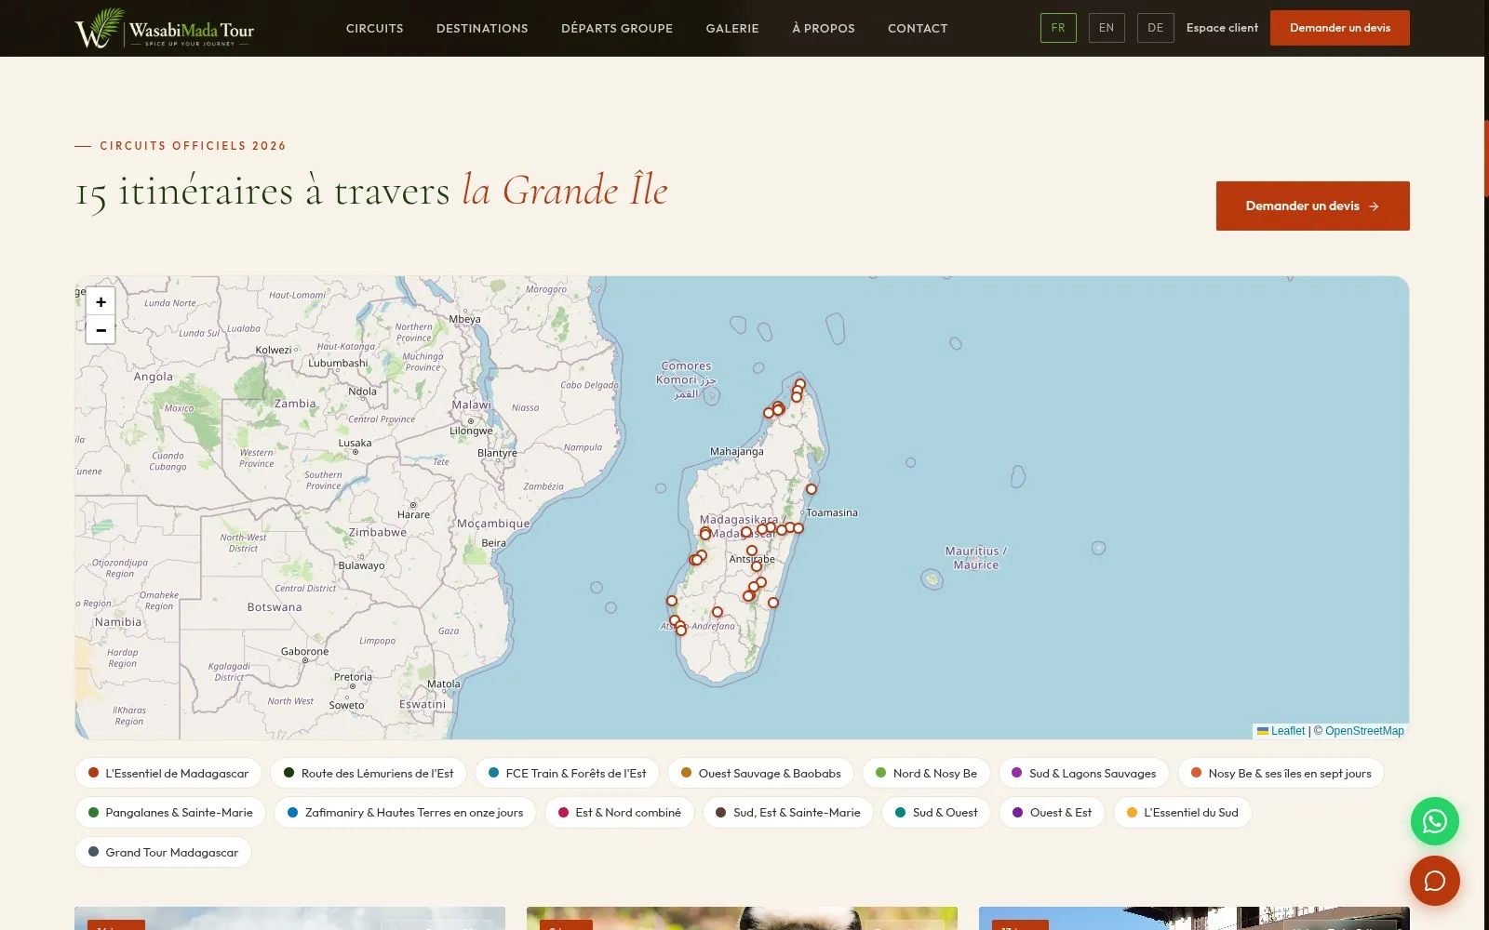
Task: Open Espace client link
Action: 1222,28
